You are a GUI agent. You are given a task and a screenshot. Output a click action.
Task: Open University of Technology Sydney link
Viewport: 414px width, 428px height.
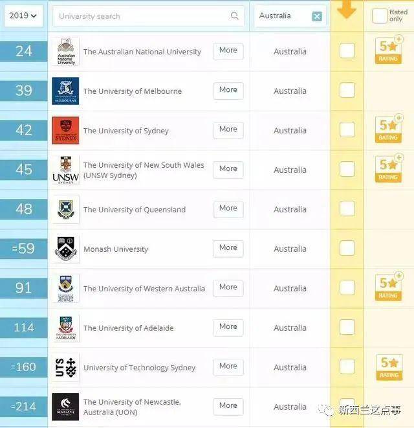(x=139, y=368)
